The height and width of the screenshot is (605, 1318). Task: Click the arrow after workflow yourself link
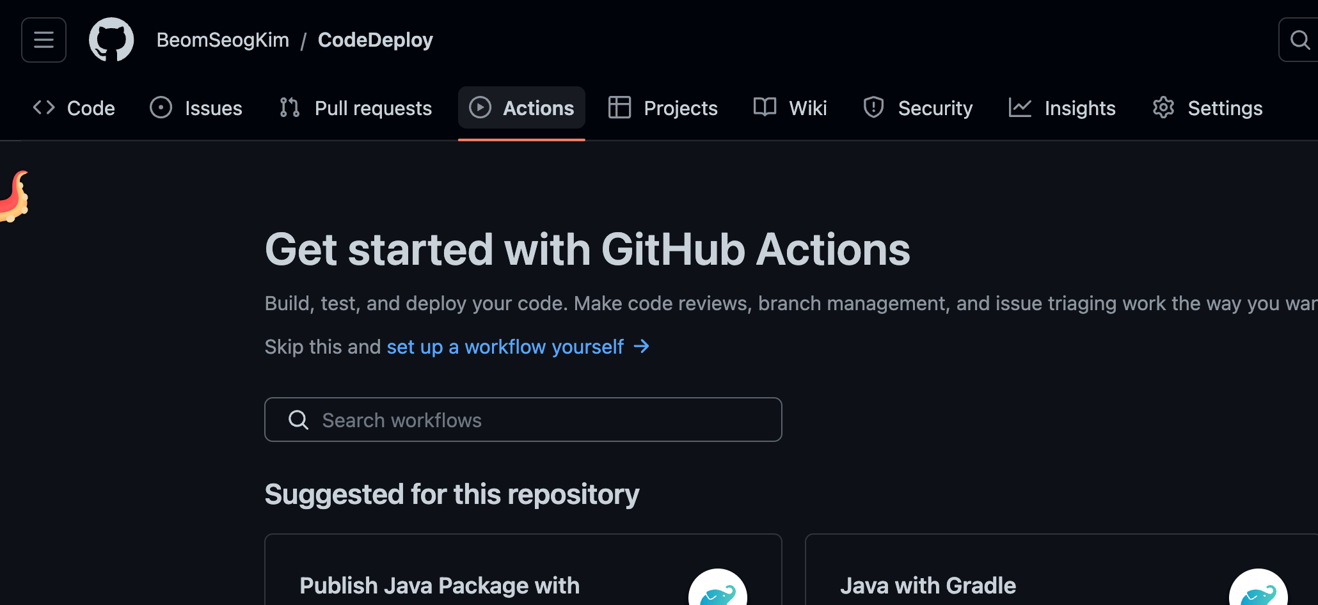pyautogui.click(x=642, y=347)
